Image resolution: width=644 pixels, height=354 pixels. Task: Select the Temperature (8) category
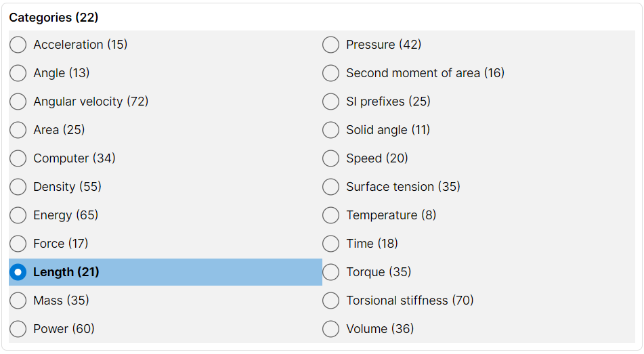(330, 215)
